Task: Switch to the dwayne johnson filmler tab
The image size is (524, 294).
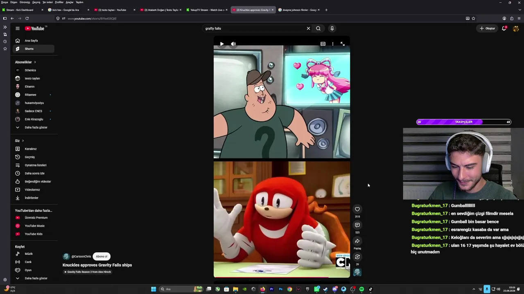Action: [x=299, y=10]
